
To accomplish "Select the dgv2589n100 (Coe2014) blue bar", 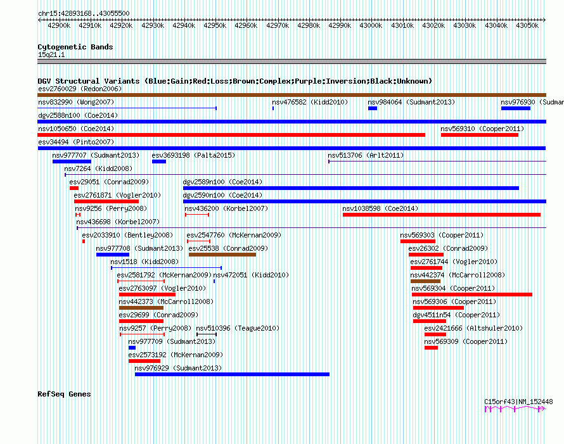I will coord(351,188).
